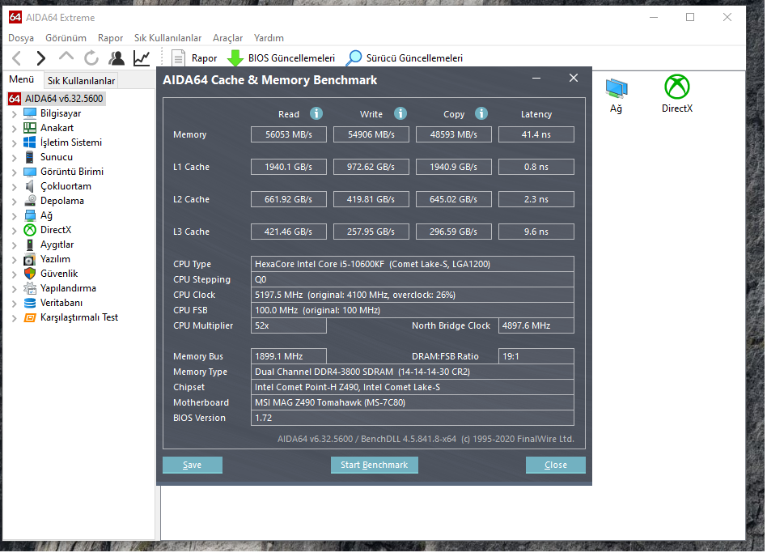Expand the Bilgisayar tree node

point(15,114)
